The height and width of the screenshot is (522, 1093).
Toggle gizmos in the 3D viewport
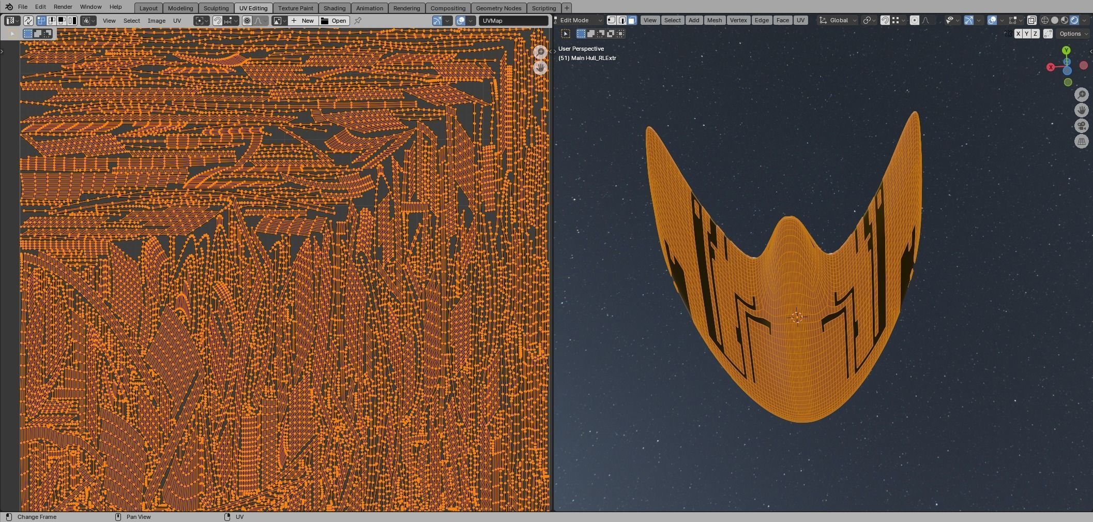(969, 20)
